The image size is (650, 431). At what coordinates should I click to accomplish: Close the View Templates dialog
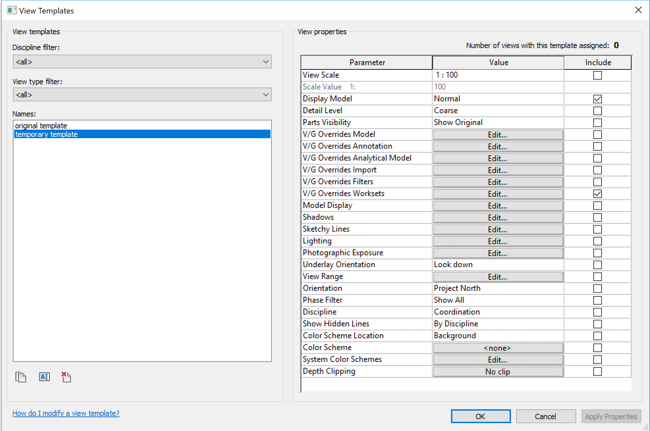point(638,10)
